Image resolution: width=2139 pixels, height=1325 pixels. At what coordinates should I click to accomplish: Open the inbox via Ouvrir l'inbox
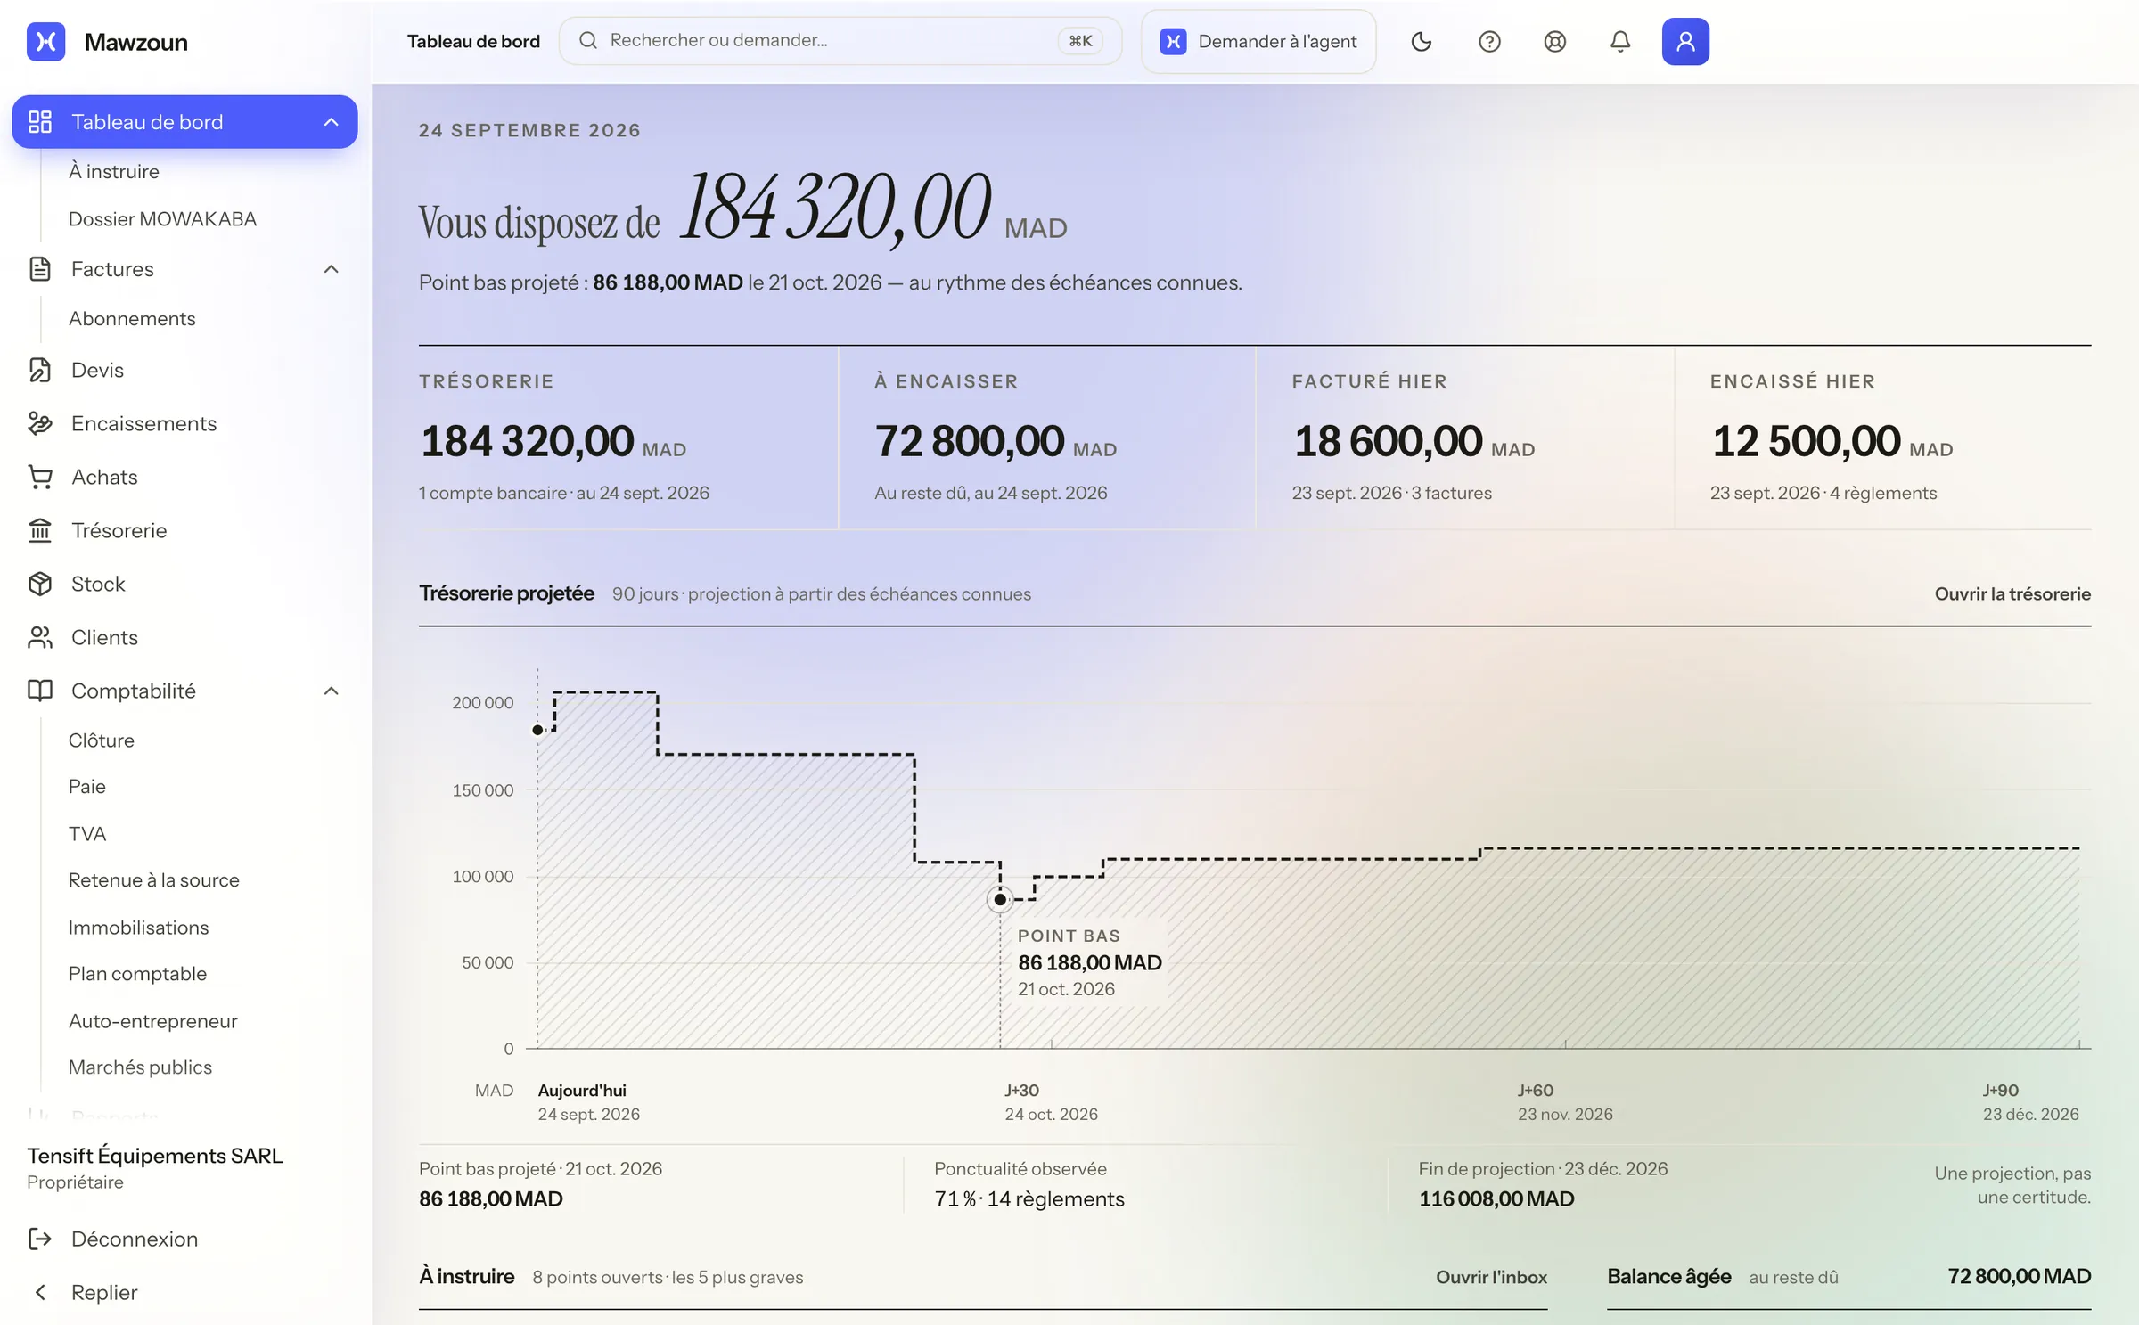pyautogui.click(x=1491, y=1277)
